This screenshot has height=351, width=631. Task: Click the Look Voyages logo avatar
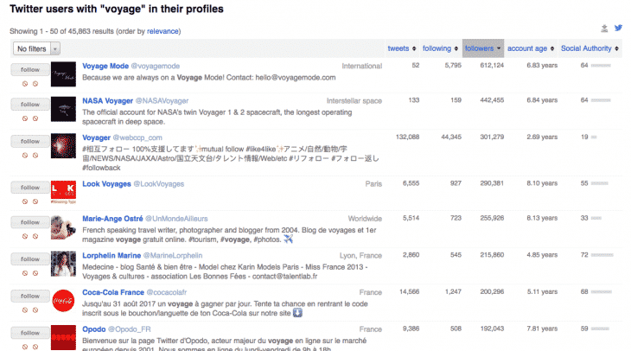pos(64,193)
